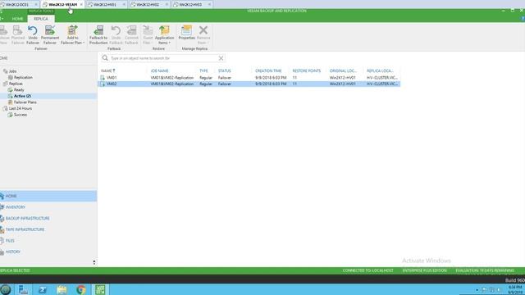This screenshot has width=525, height=295.
Task: Select Replication under Jobs
Action: (23, 77)
